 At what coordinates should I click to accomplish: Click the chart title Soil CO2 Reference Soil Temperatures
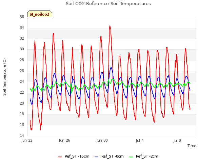(108, 4)
